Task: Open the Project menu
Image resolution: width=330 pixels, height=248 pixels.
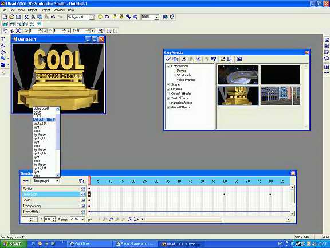Action: point(45,10)
